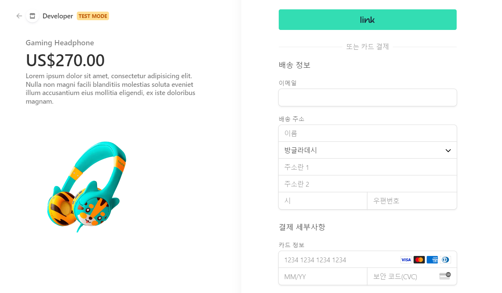Click the Diners Club card icon

[x=445, y=260]
